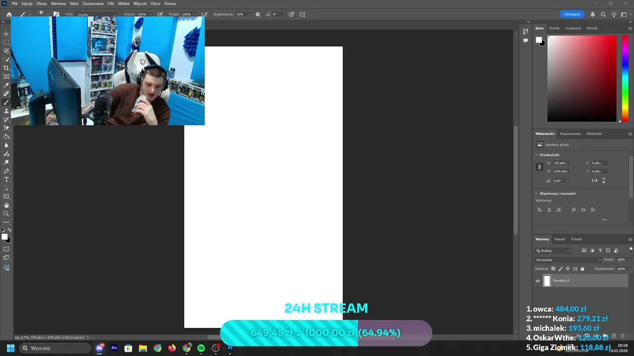
Task: Switch to the Dopasowania tab
Action: pos(570,133)
